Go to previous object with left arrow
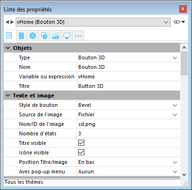This screenshot has width=192, height=190. (7, 22)
